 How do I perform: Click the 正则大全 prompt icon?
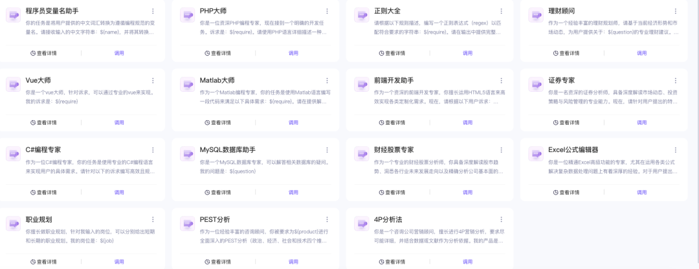(362, 15)
